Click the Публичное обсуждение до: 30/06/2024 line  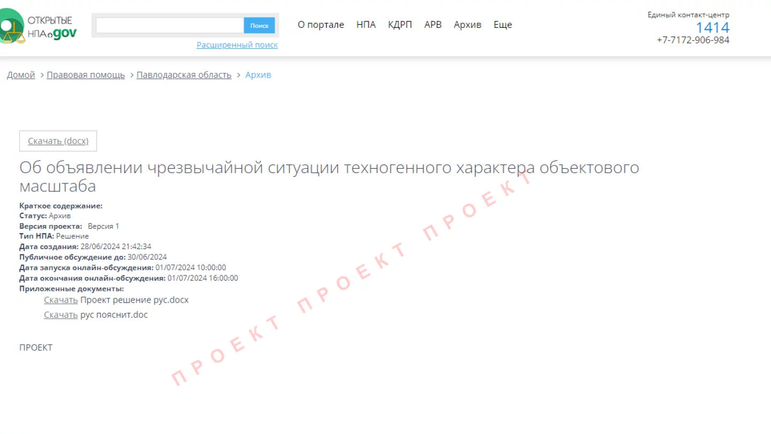[x=93, y=257]
